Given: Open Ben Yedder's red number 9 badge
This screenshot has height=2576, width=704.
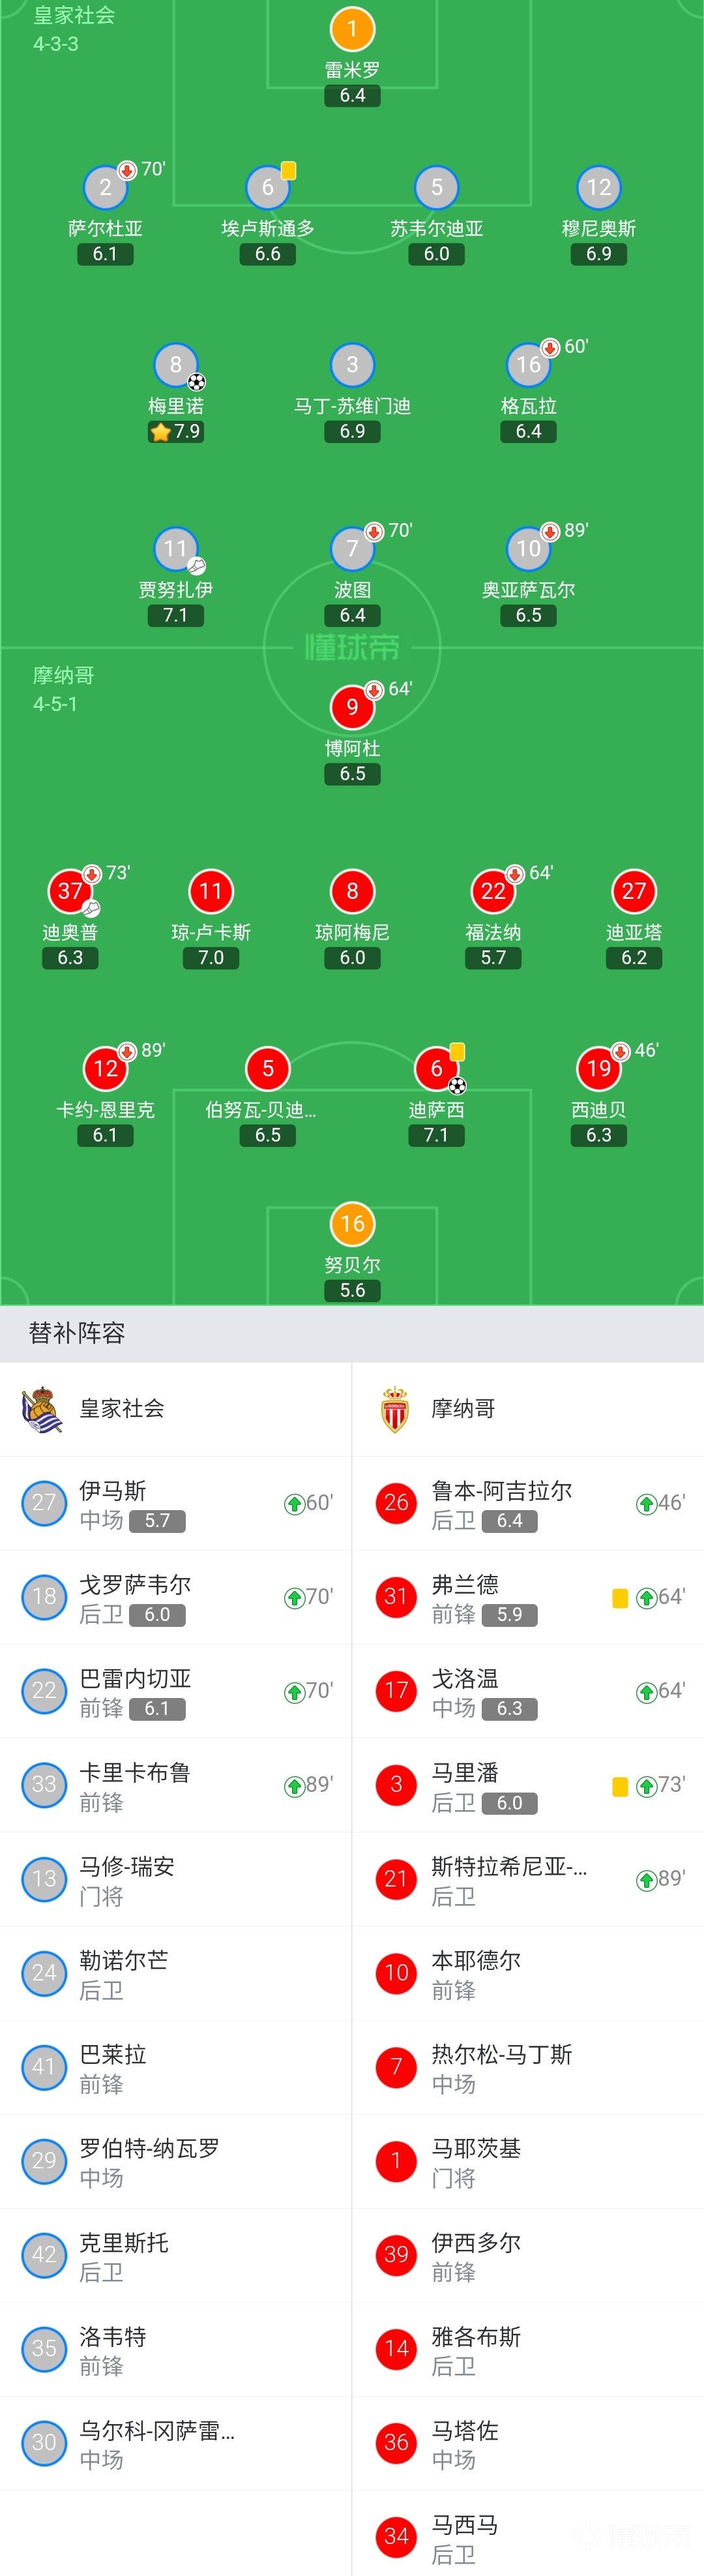Looking at the screenshot, I should (x=351, y=707).
